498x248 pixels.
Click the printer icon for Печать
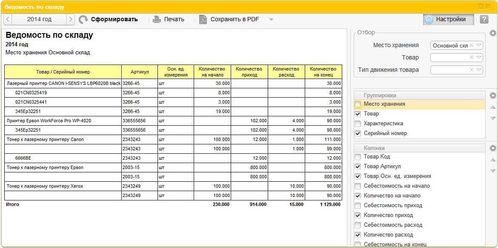click(x=157, y=19)
